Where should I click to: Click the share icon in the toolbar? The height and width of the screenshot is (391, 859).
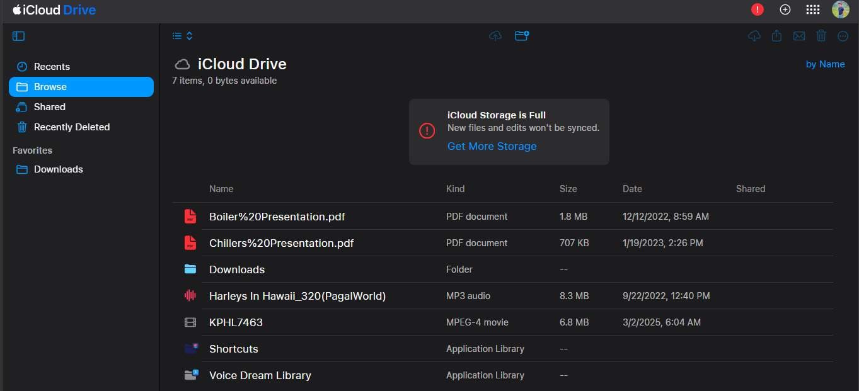coord(776,37)
